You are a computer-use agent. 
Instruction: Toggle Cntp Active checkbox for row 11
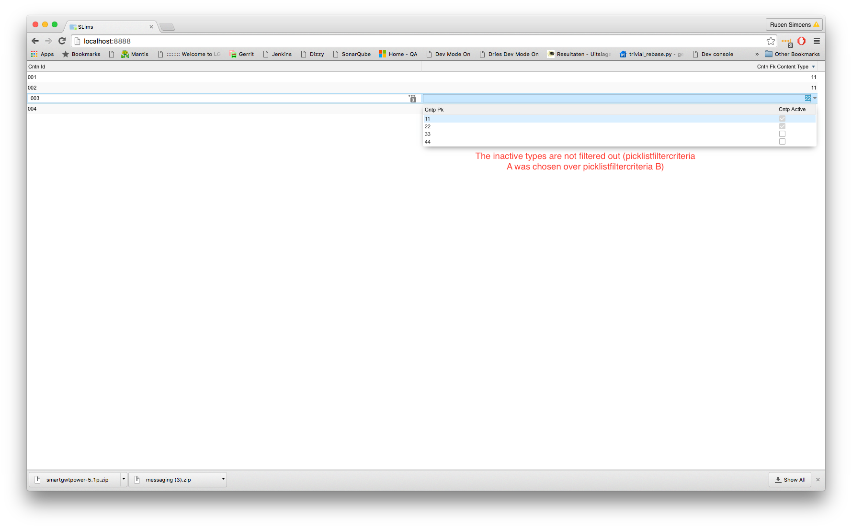click(782, 119)
